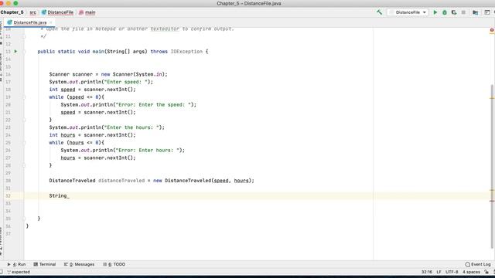495x278 pixels.
Task: Click the warning stripe mark beside line 19
Action: pos(492,98)
